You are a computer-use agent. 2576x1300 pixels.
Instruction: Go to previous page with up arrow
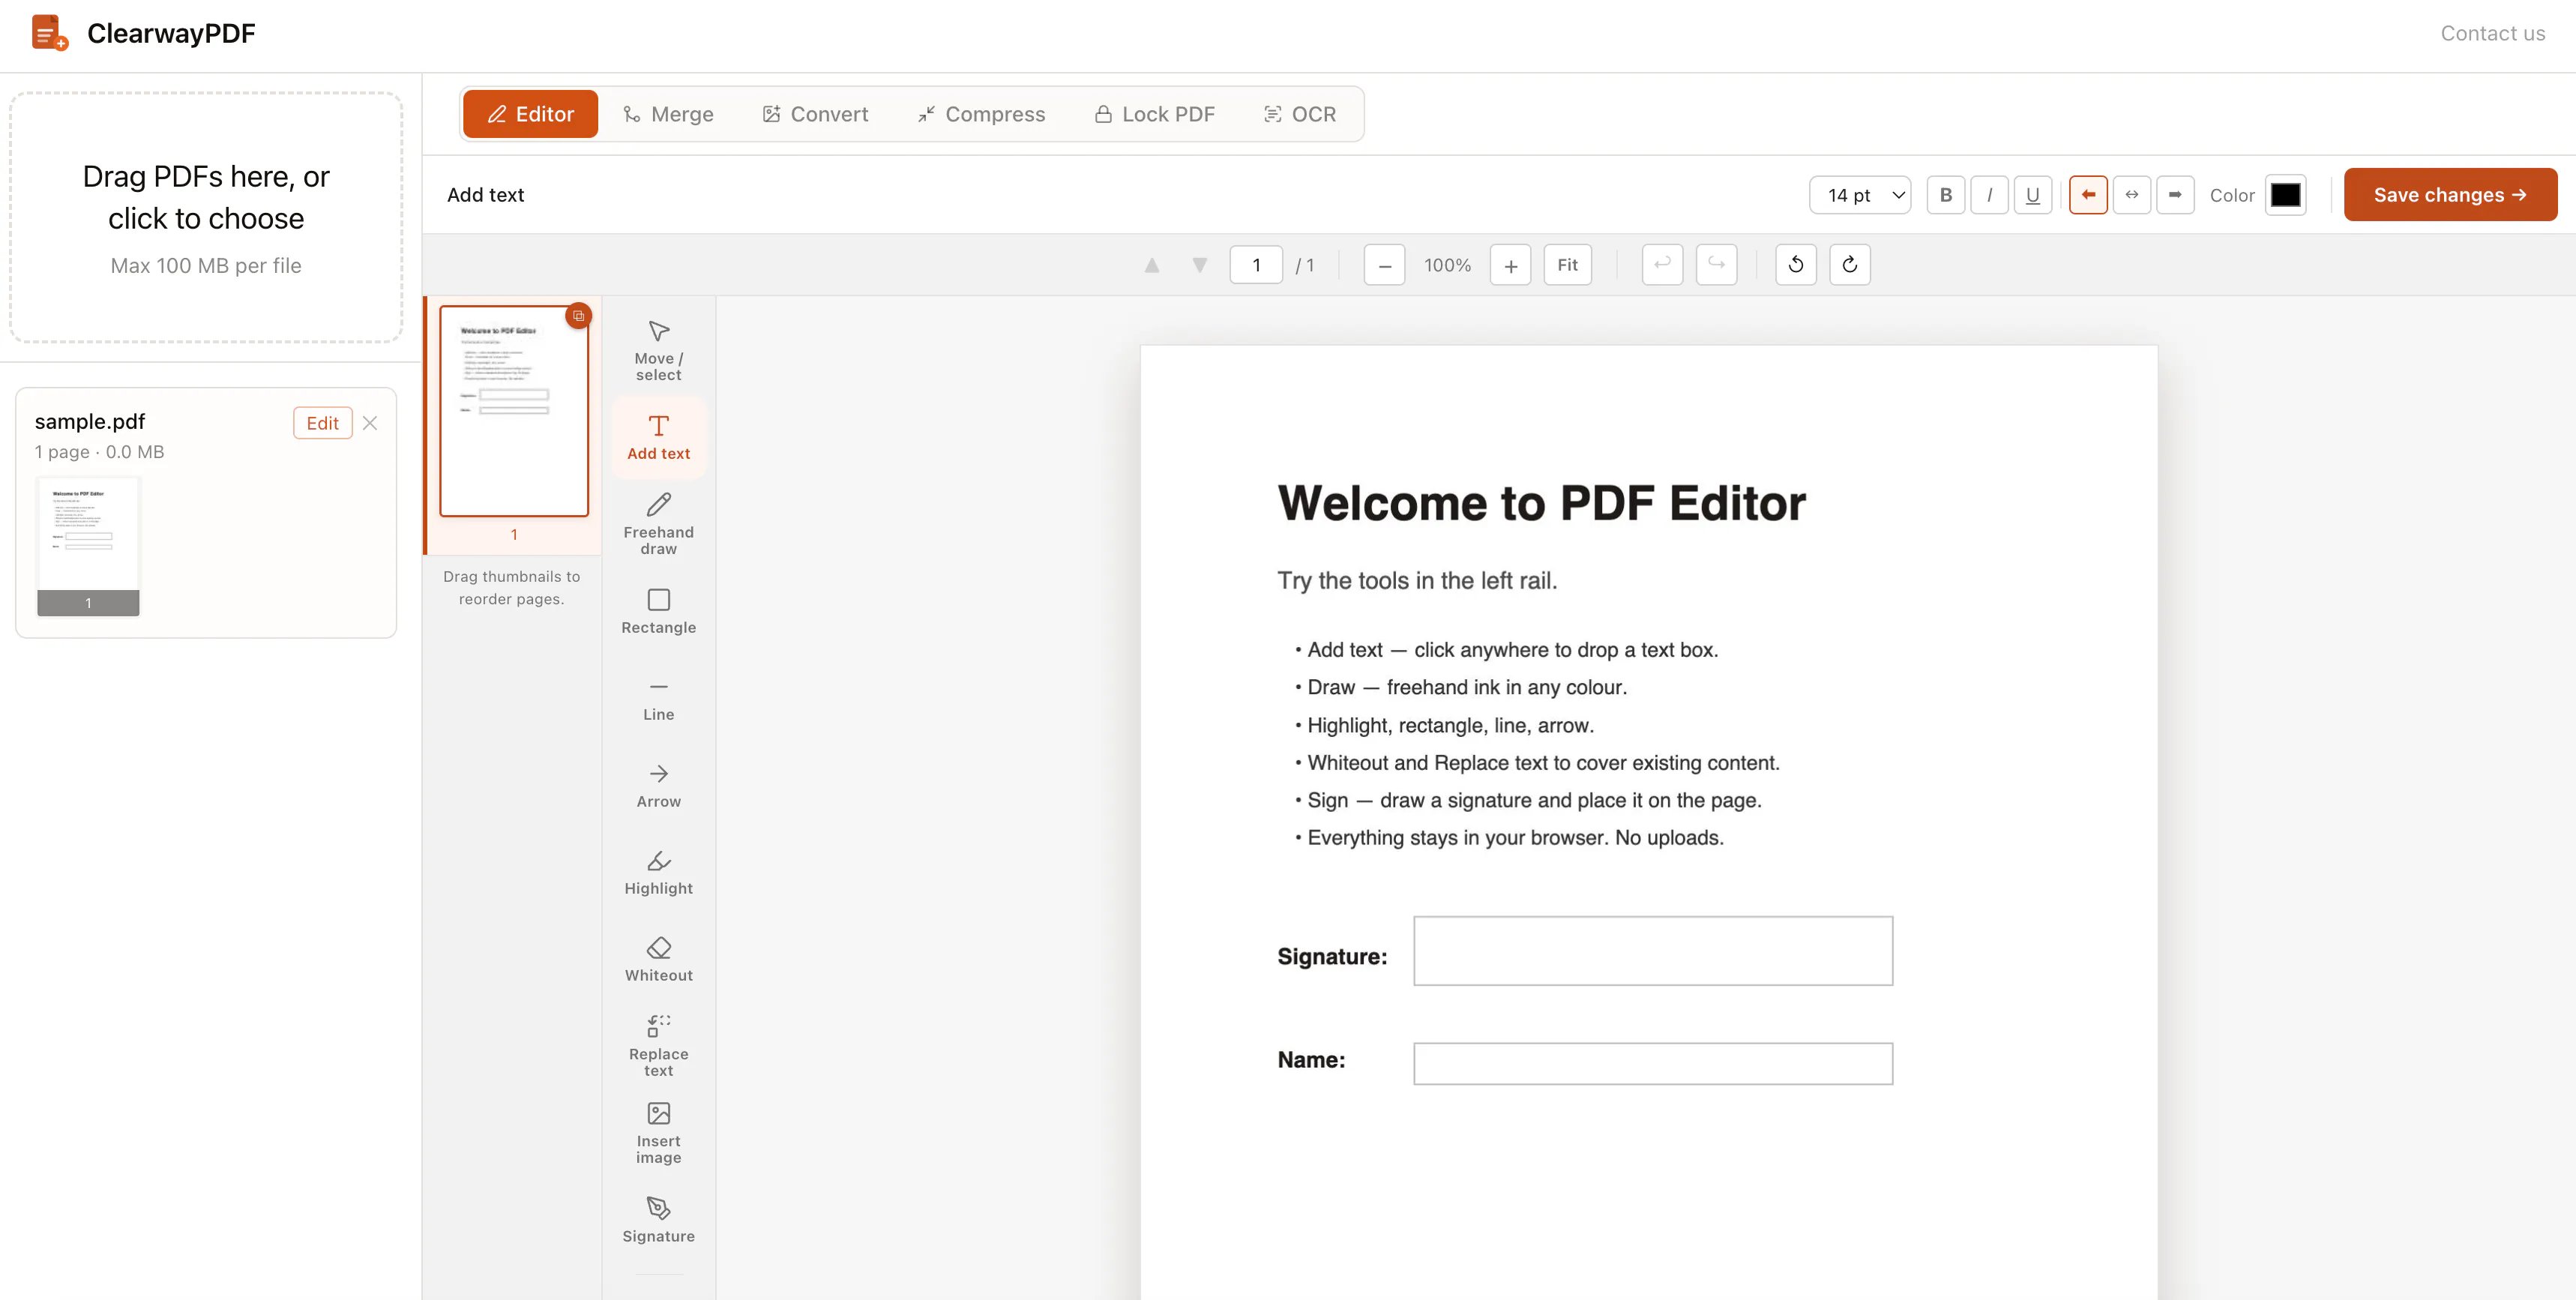[x=1152, y=265]
